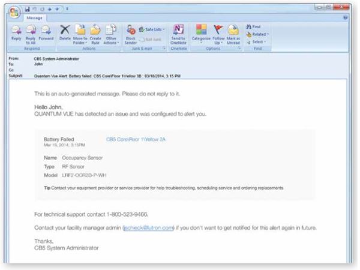
Task: Open the Categorize color menu
Action: click(201, 35)
